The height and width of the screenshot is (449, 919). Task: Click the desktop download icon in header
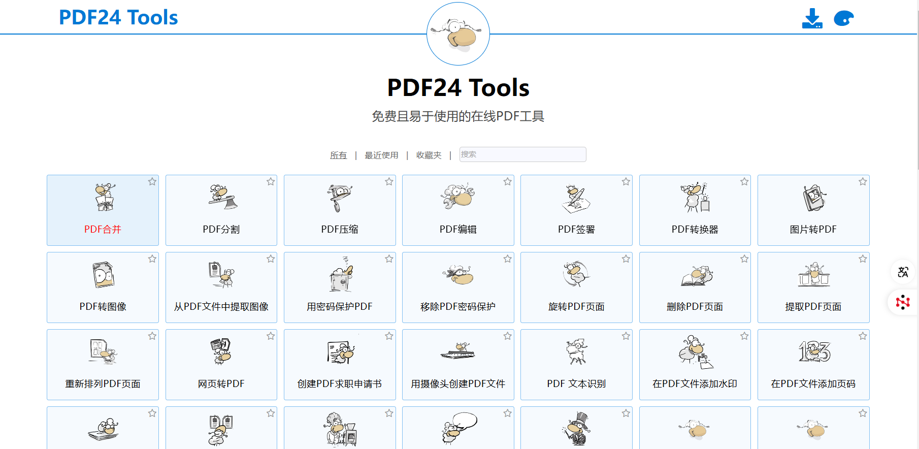coord(812,18)
